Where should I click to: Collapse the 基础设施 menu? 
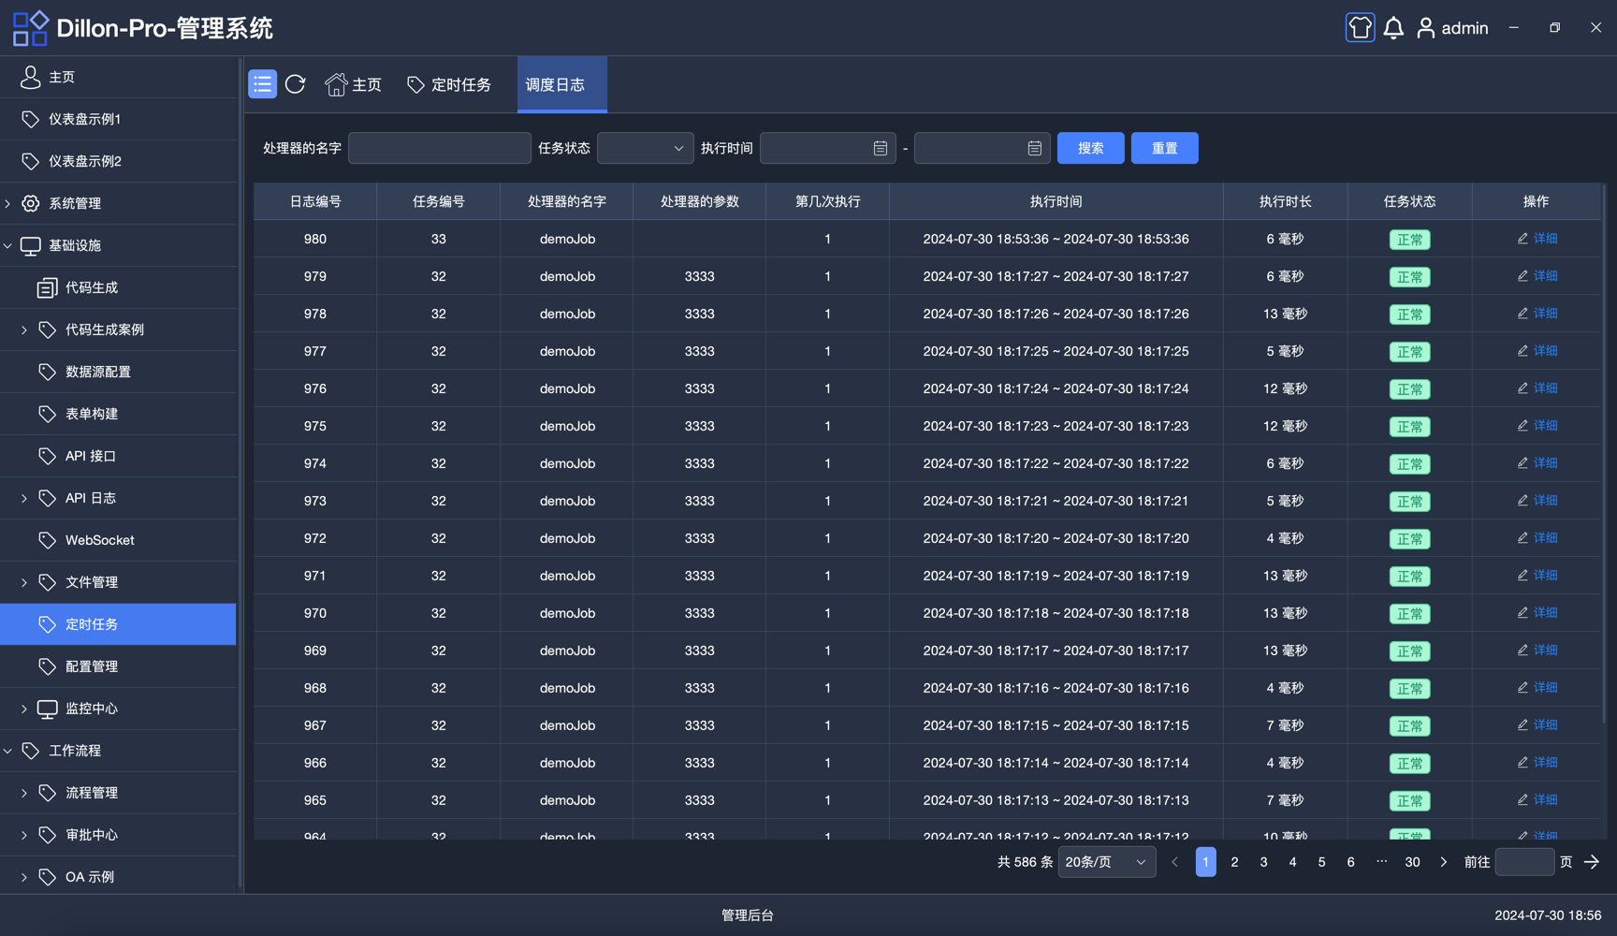coord(118,245)
